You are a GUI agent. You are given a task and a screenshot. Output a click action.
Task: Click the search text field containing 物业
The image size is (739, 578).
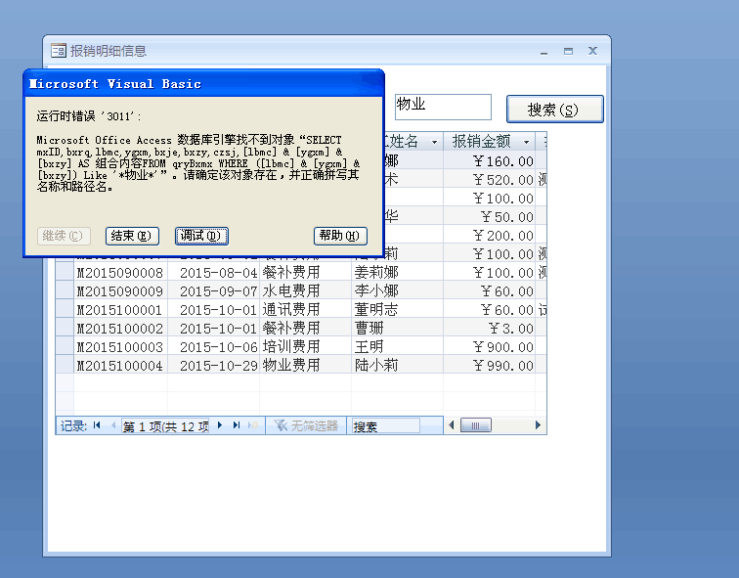click(x=442, y=106)
